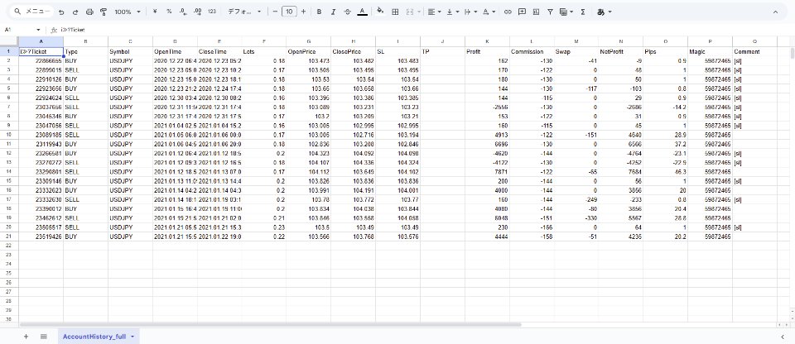Viewport: 795px width, 344px height.
Task: Toggle strikethrough formatting
Action: pos(347,12)
